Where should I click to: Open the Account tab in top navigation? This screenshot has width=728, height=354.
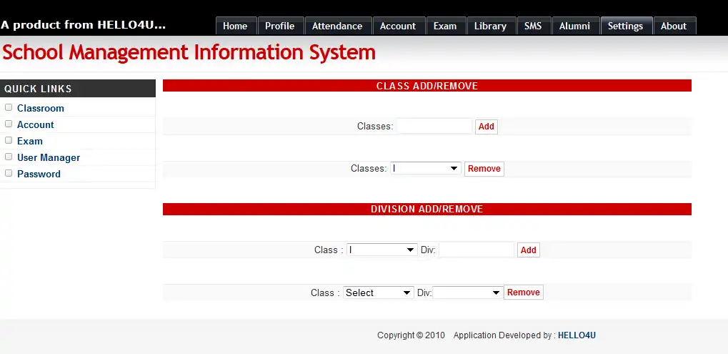398,26
